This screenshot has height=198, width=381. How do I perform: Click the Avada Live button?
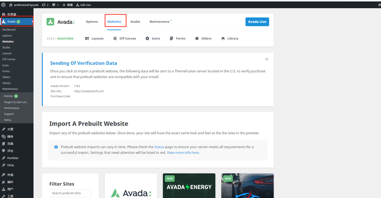point(257,22)
